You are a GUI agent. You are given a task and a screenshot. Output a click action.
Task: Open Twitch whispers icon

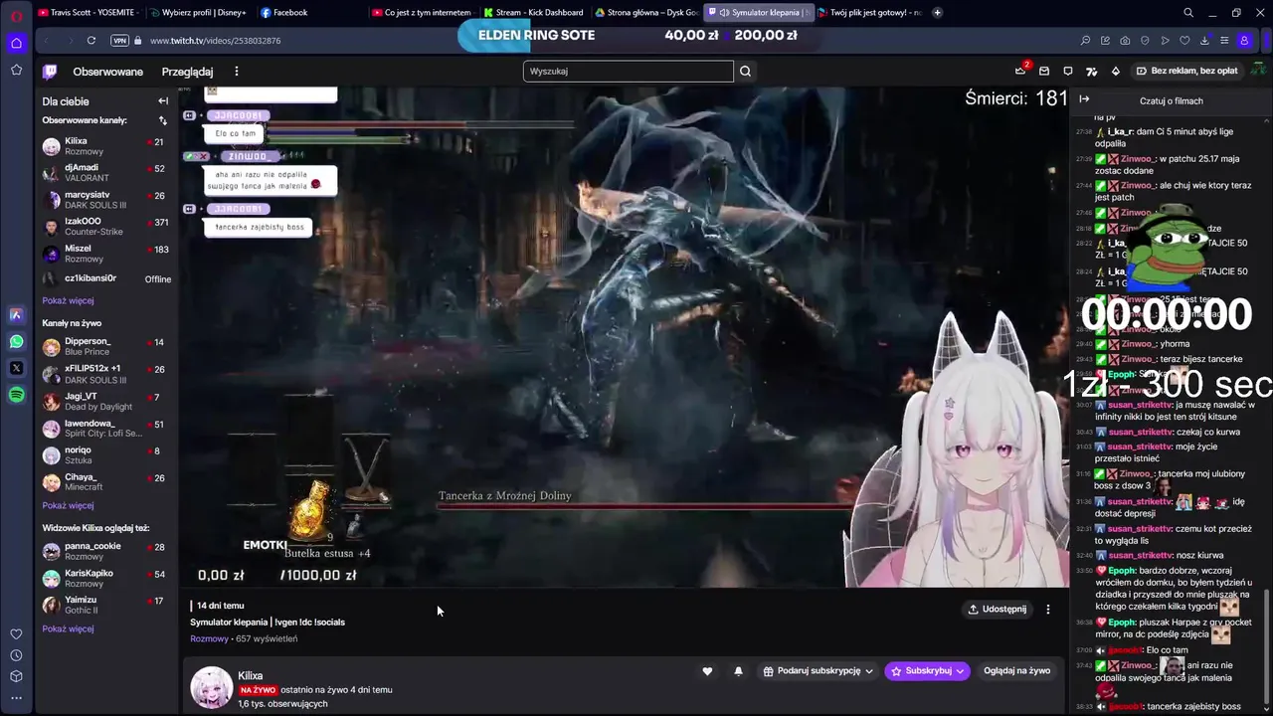pos(1067,71)
